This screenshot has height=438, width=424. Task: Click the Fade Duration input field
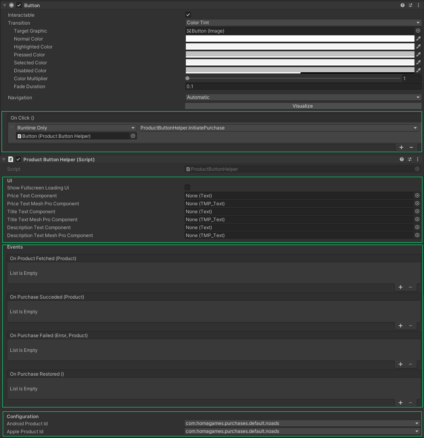tap(303, 86)
